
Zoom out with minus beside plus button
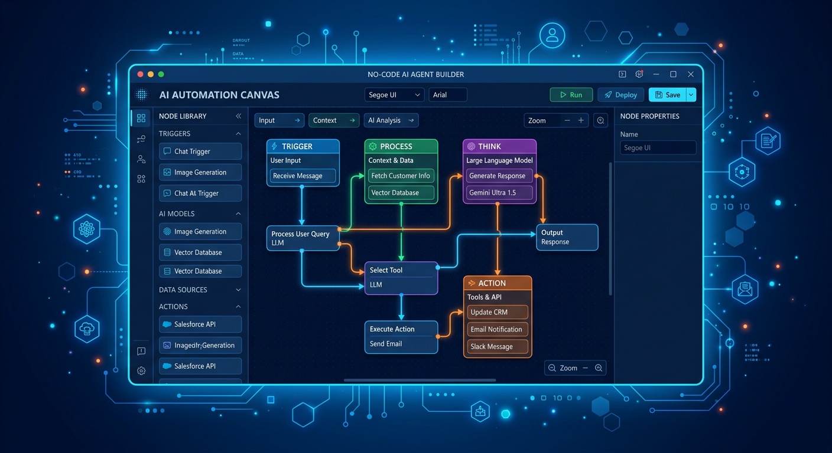(x=567, y=120)
